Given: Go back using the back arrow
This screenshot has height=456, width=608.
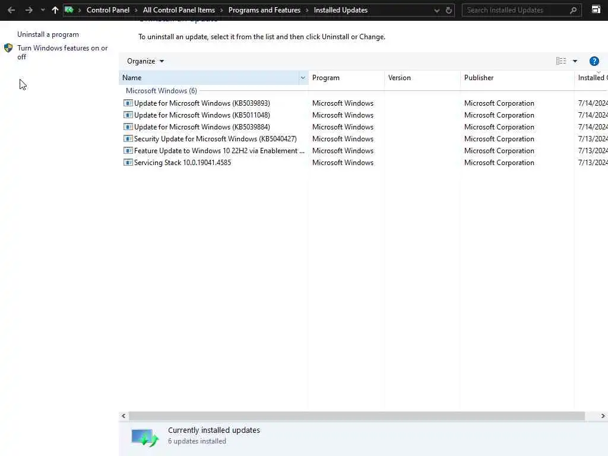Looking at the screenshot, I should pos(11,10).
